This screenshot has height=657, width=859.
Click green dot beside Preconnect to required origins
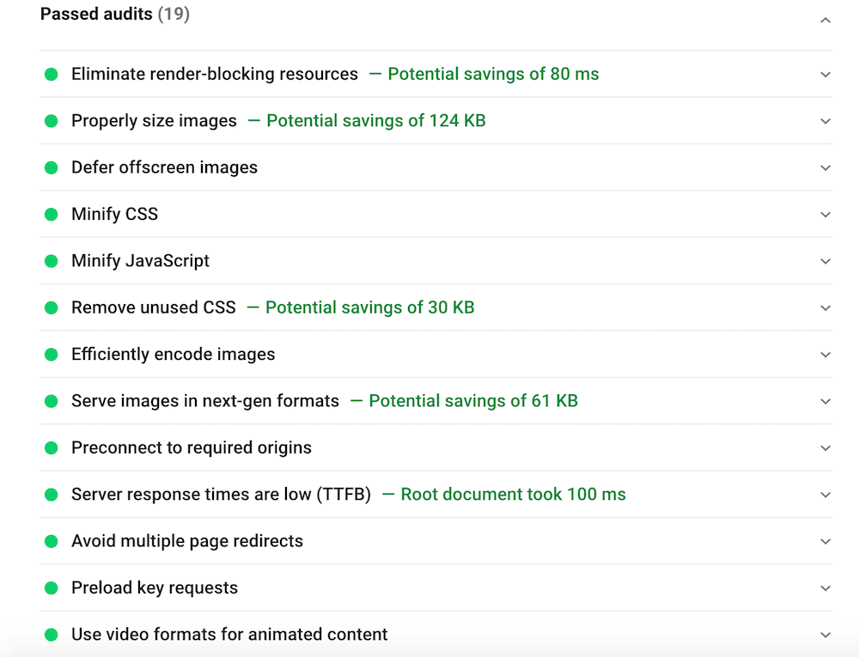[52, 448]
